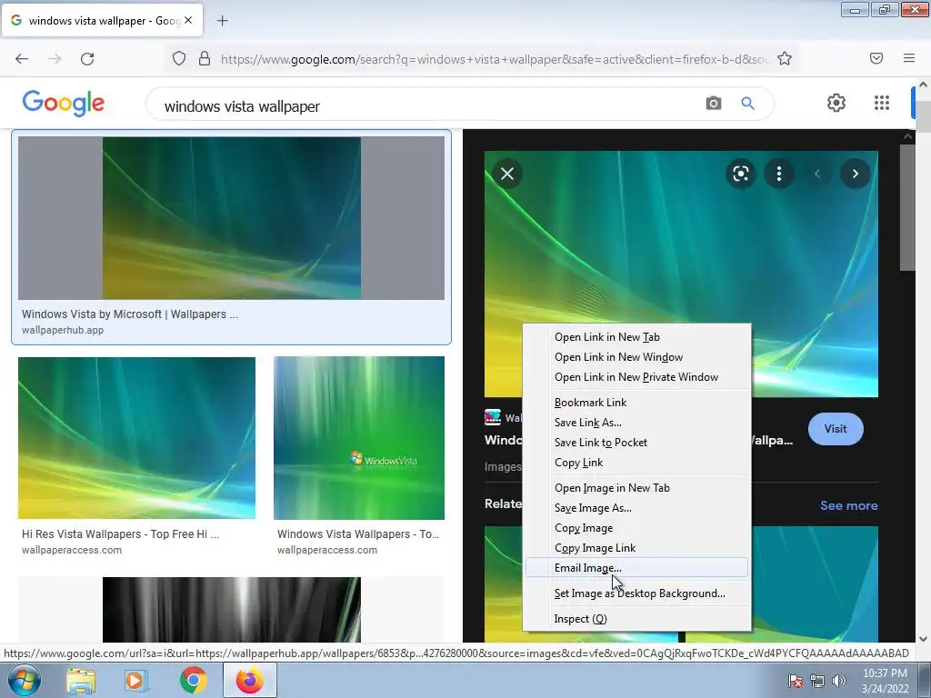The width and height of the screenshot is (931, 698).
Task: Choose Open Link in New Private Window
Action: click(636, 377)
